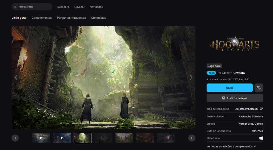Image resolution: width=273 pixels, height=150 pixels.
Task: Click the Data de lançamento label
Action: (219, 131)
